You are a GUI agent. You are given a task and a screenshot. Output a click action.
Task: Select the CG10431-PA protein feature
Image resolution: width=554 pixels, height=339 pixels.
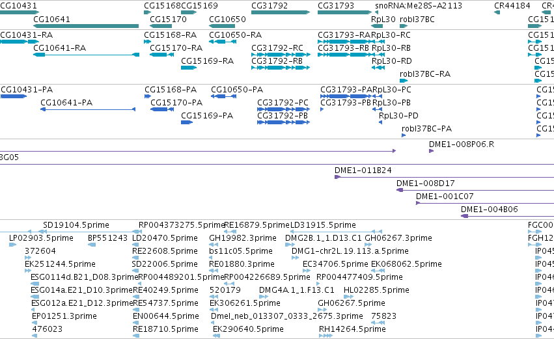click(14, 96)
